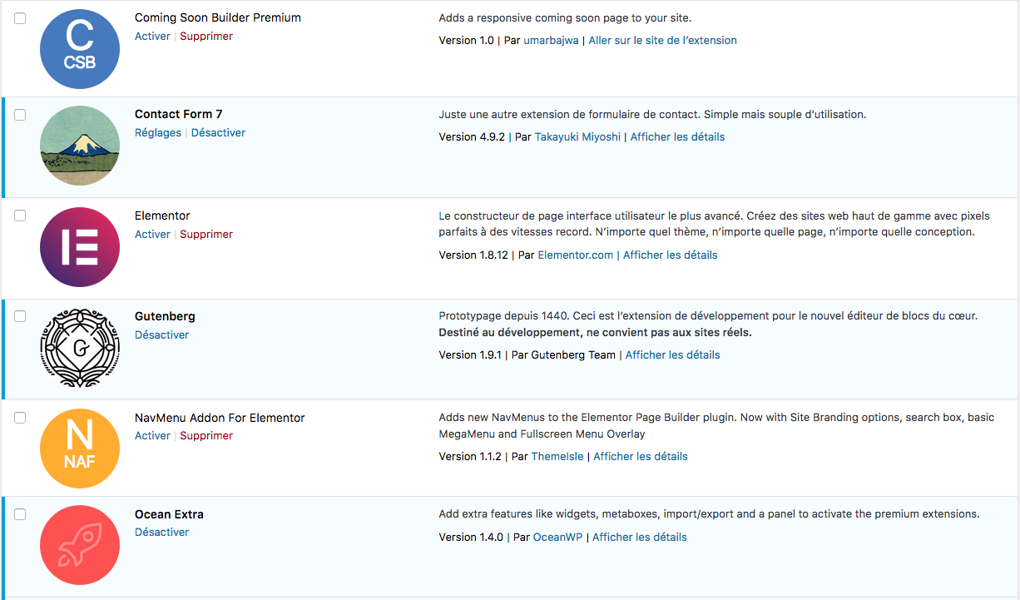
Task: Open the Takayuki Miyoshi author link
Action: click(577, 136)
